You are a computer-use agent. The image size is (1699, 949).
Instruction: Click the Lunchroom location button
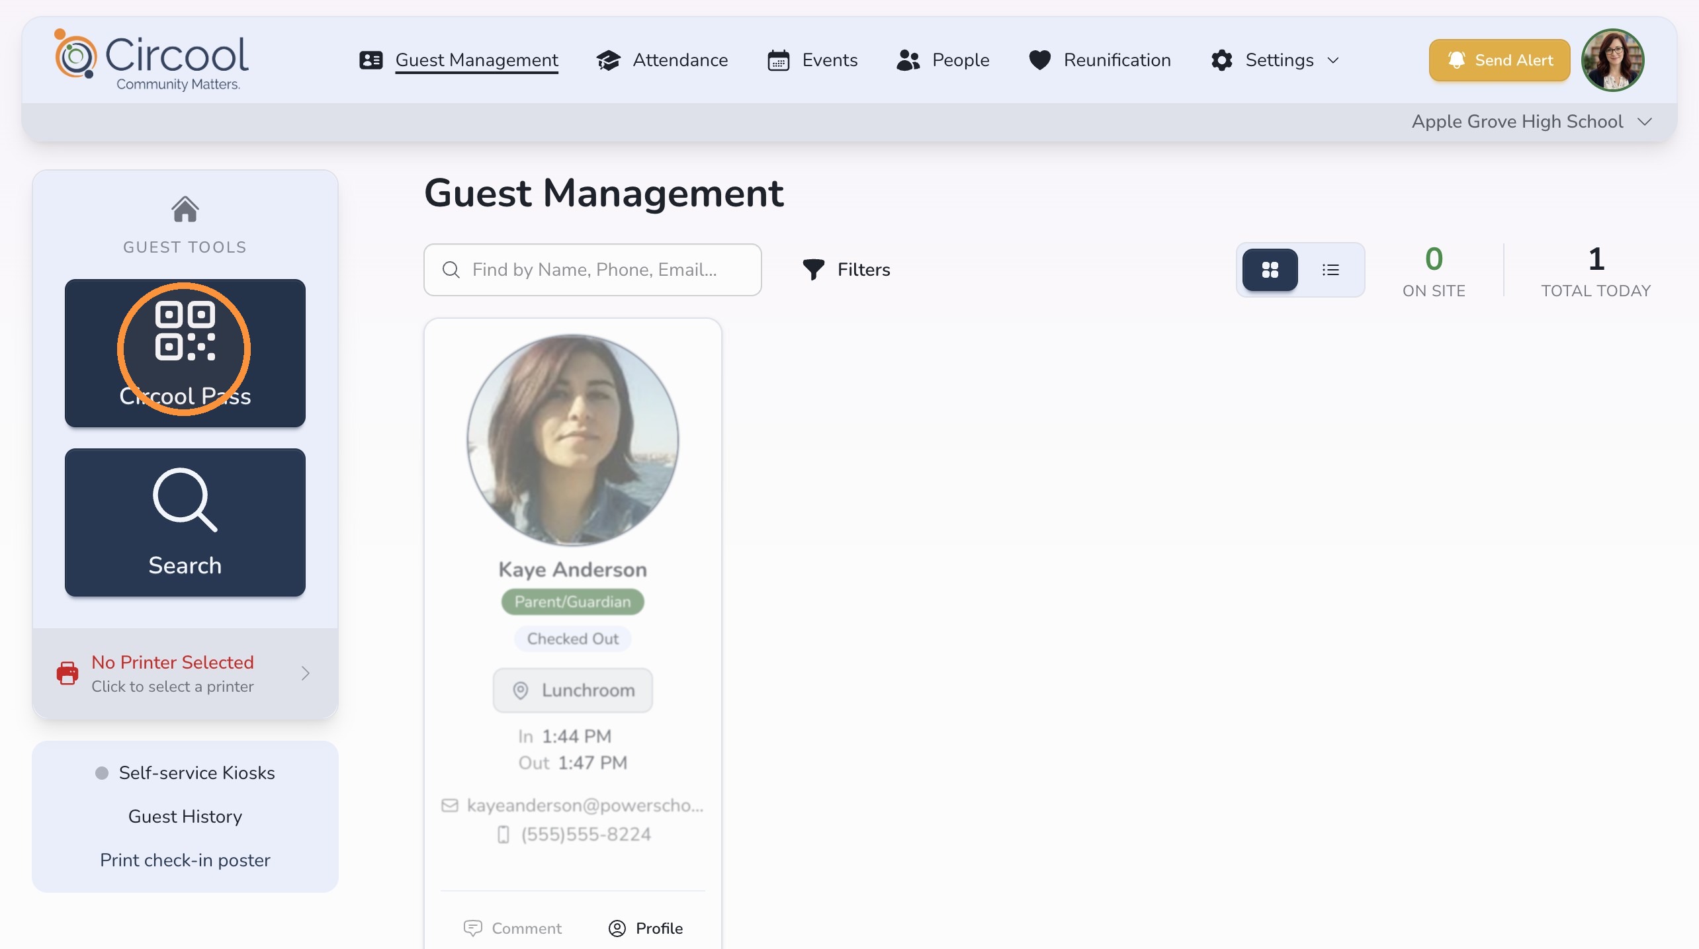(x=573, y=690)
